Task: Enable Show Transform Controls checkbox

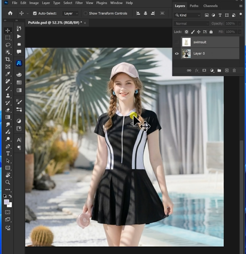Action: [x=85, y=13]
